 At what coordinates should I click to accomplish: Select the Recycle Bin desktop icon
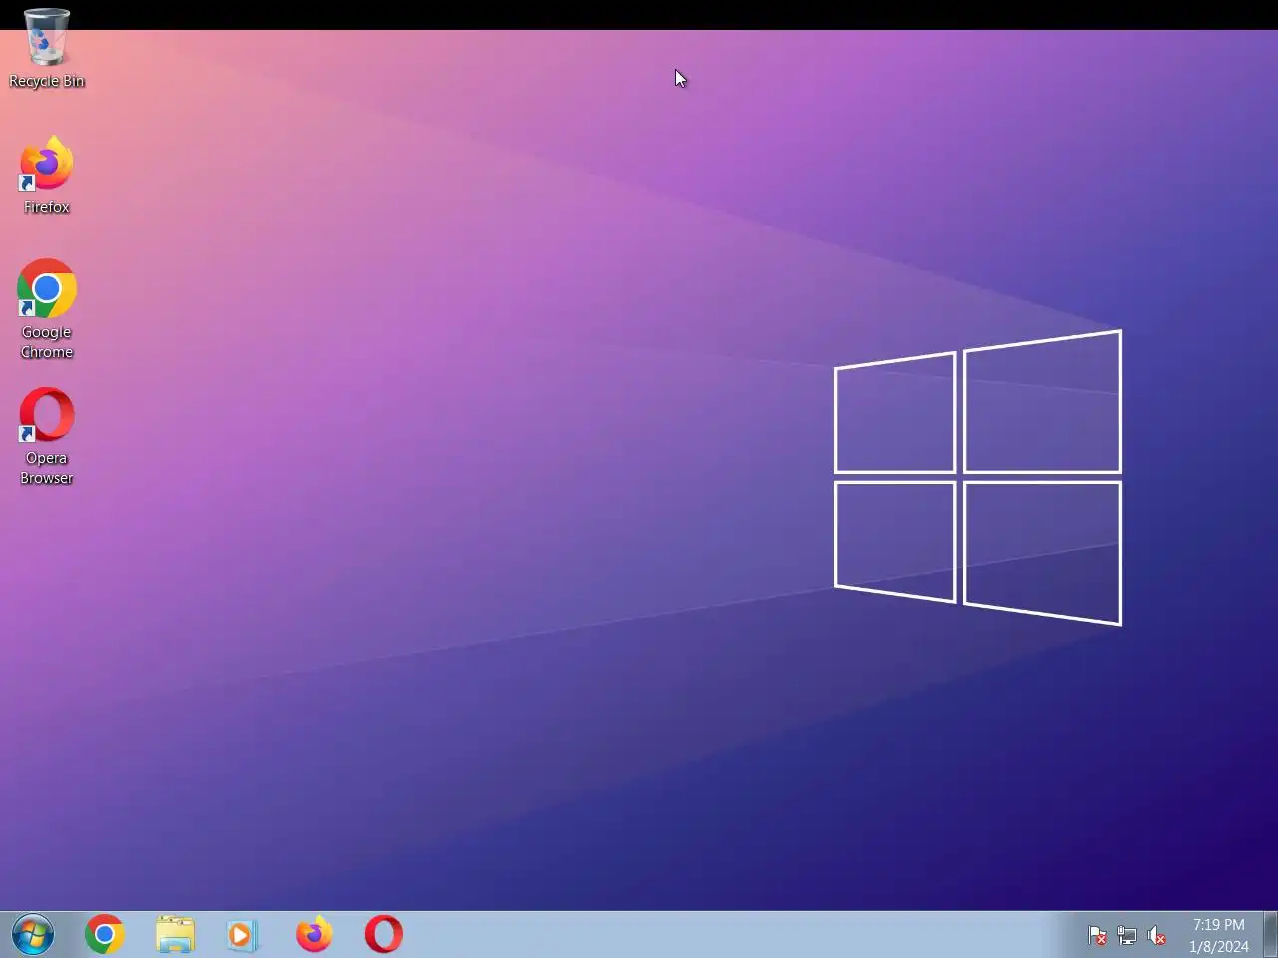click(46, 48)
